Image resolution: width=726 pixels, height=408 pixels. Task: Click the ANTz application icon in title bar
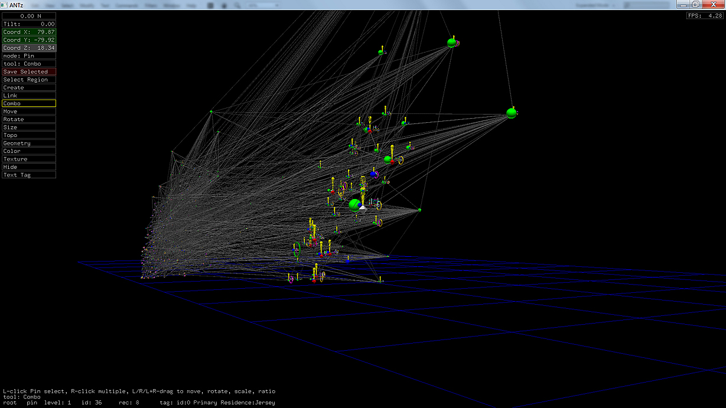[x=5, y=5]
